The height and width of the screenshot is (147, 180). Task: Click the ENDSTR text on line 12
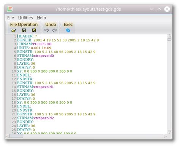point(25,79)
